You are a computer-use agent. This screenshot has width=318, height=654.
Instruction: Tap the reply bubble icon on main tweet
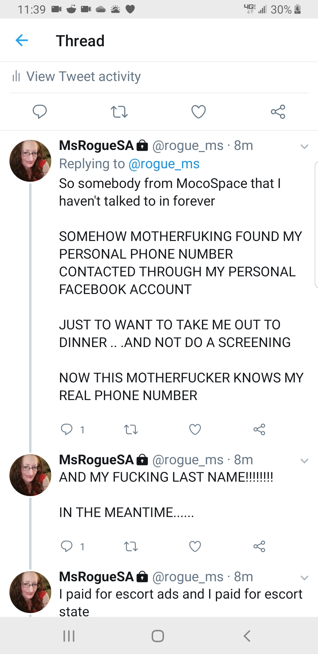(39, 112)
